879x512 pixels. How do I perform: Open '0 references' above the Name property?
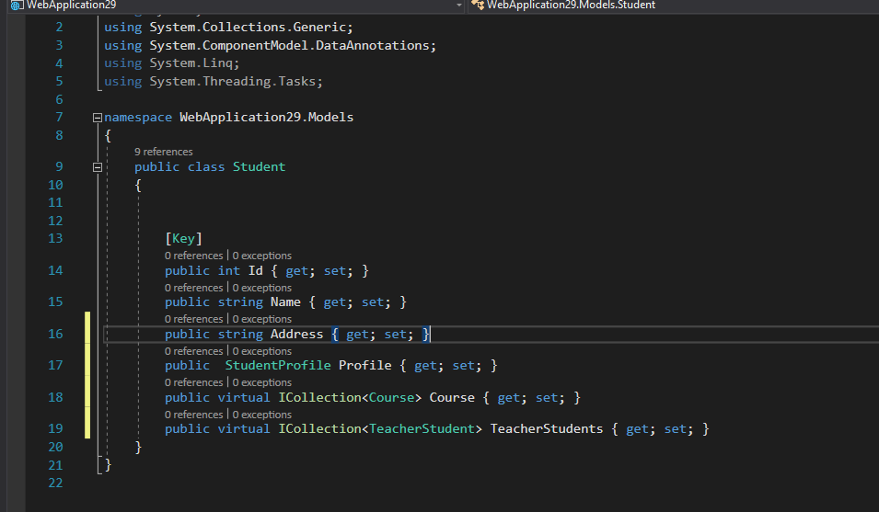(193, 288)
